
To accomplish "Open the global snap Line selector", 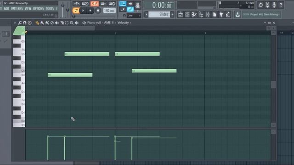I will [x=134, y=16].
